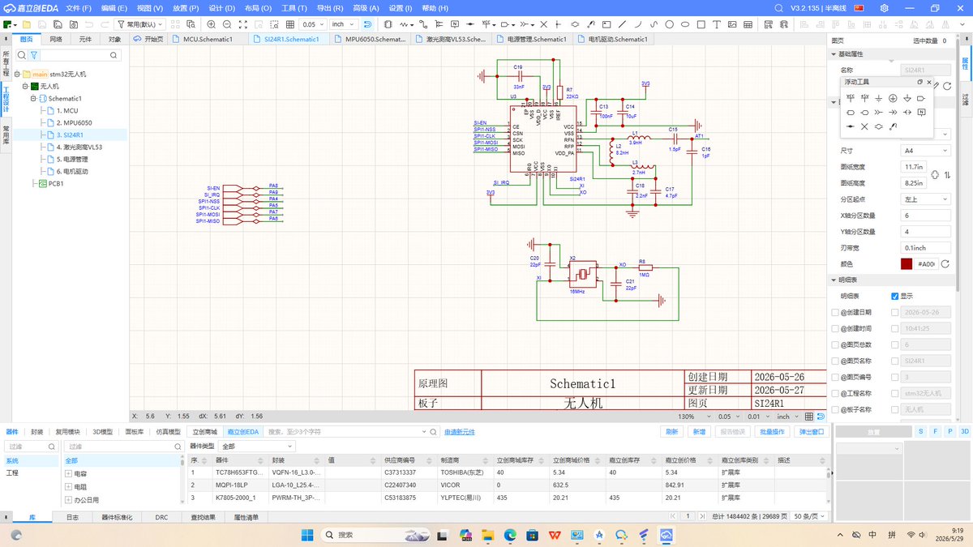Click the 新增 button in the library panel
Image resolution: width=973 pixels, height=547 pixels.
point(699,432)
